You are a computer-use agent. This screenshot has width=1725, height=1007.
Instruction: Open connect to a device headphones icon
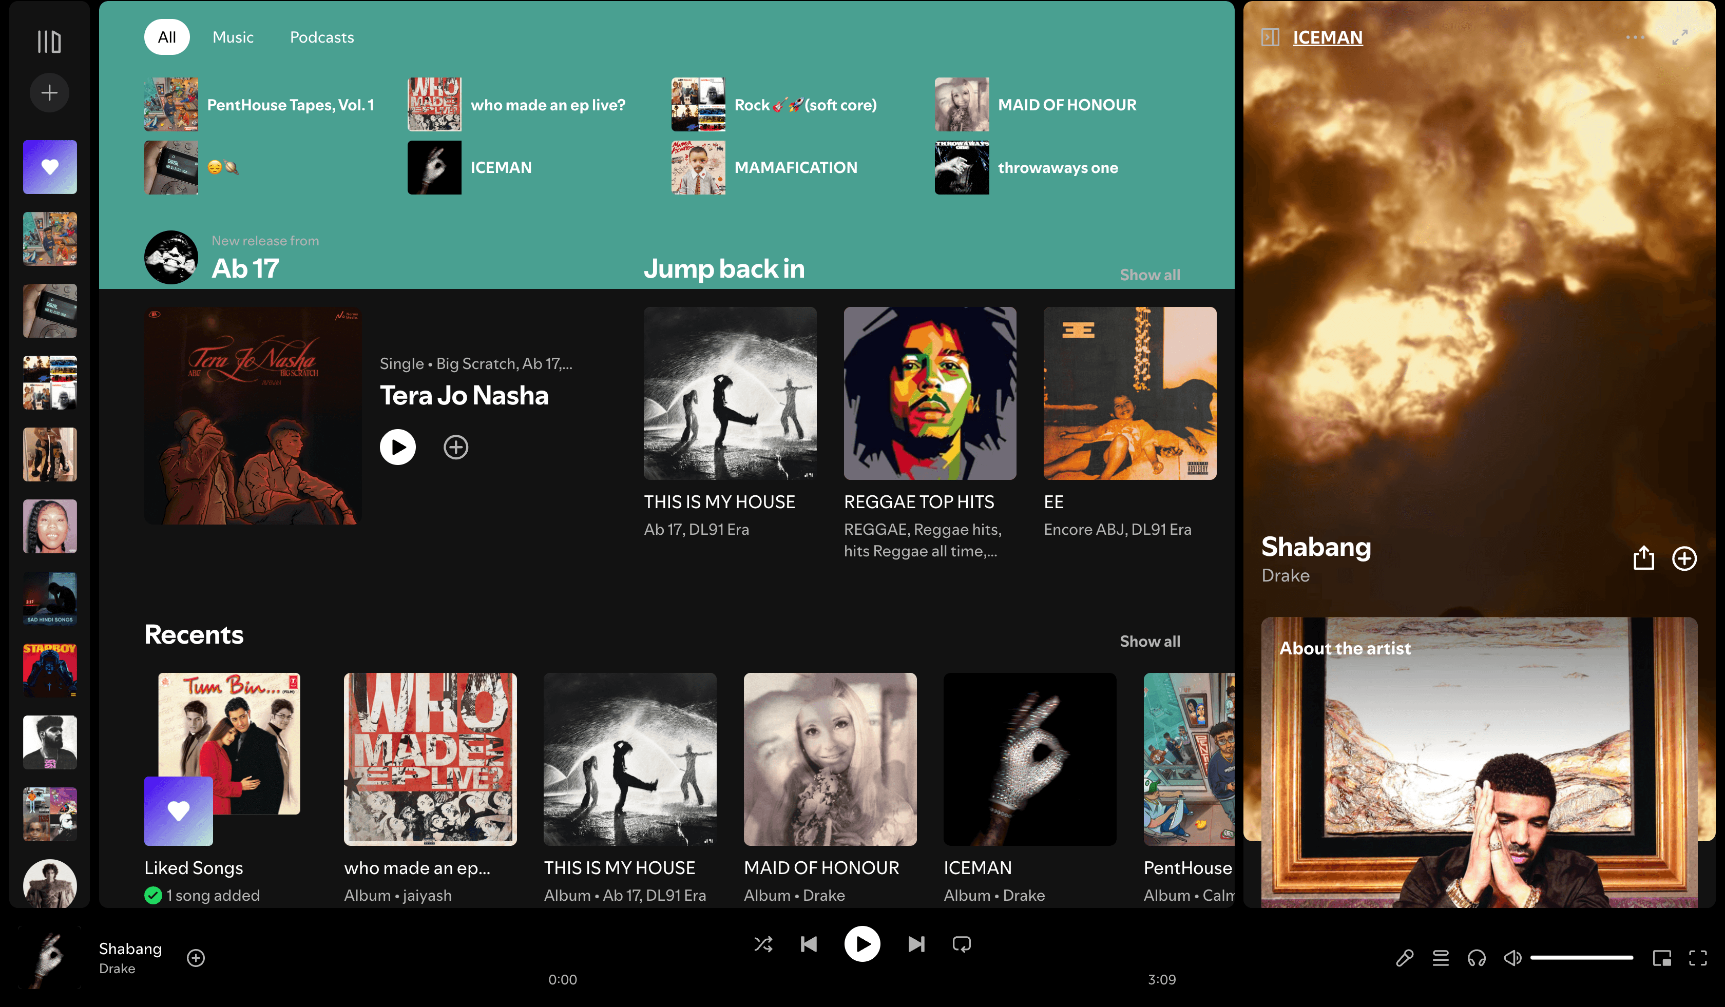tap(1477, 958)
